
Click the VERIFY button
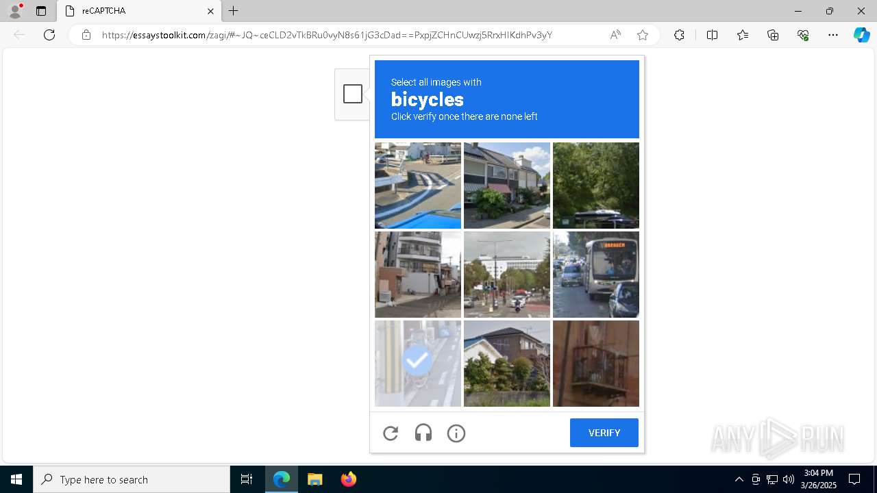click(604, 433)
